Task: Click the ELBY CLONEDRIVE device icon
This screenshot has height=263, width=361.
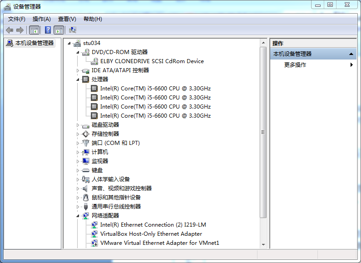Action: coord(94,61)
